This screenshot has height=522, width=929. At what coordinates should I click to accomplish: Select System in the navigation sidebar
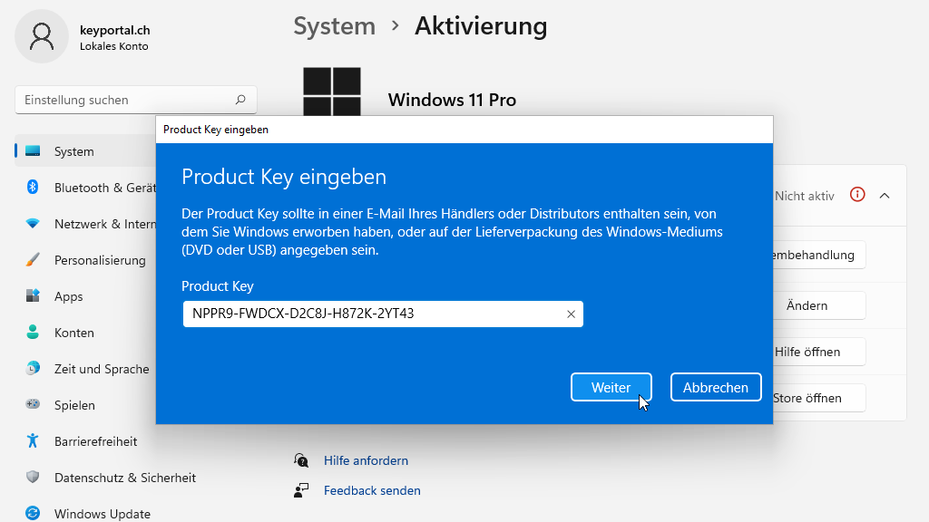[x=73, y=151]
